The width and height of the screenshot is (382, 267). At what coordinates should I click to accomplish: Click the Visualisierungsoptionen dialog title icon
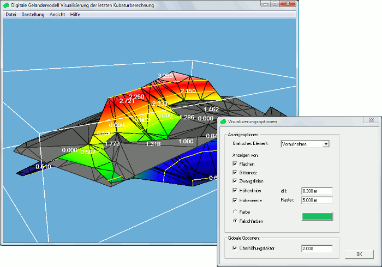click(x=223, y=122)
